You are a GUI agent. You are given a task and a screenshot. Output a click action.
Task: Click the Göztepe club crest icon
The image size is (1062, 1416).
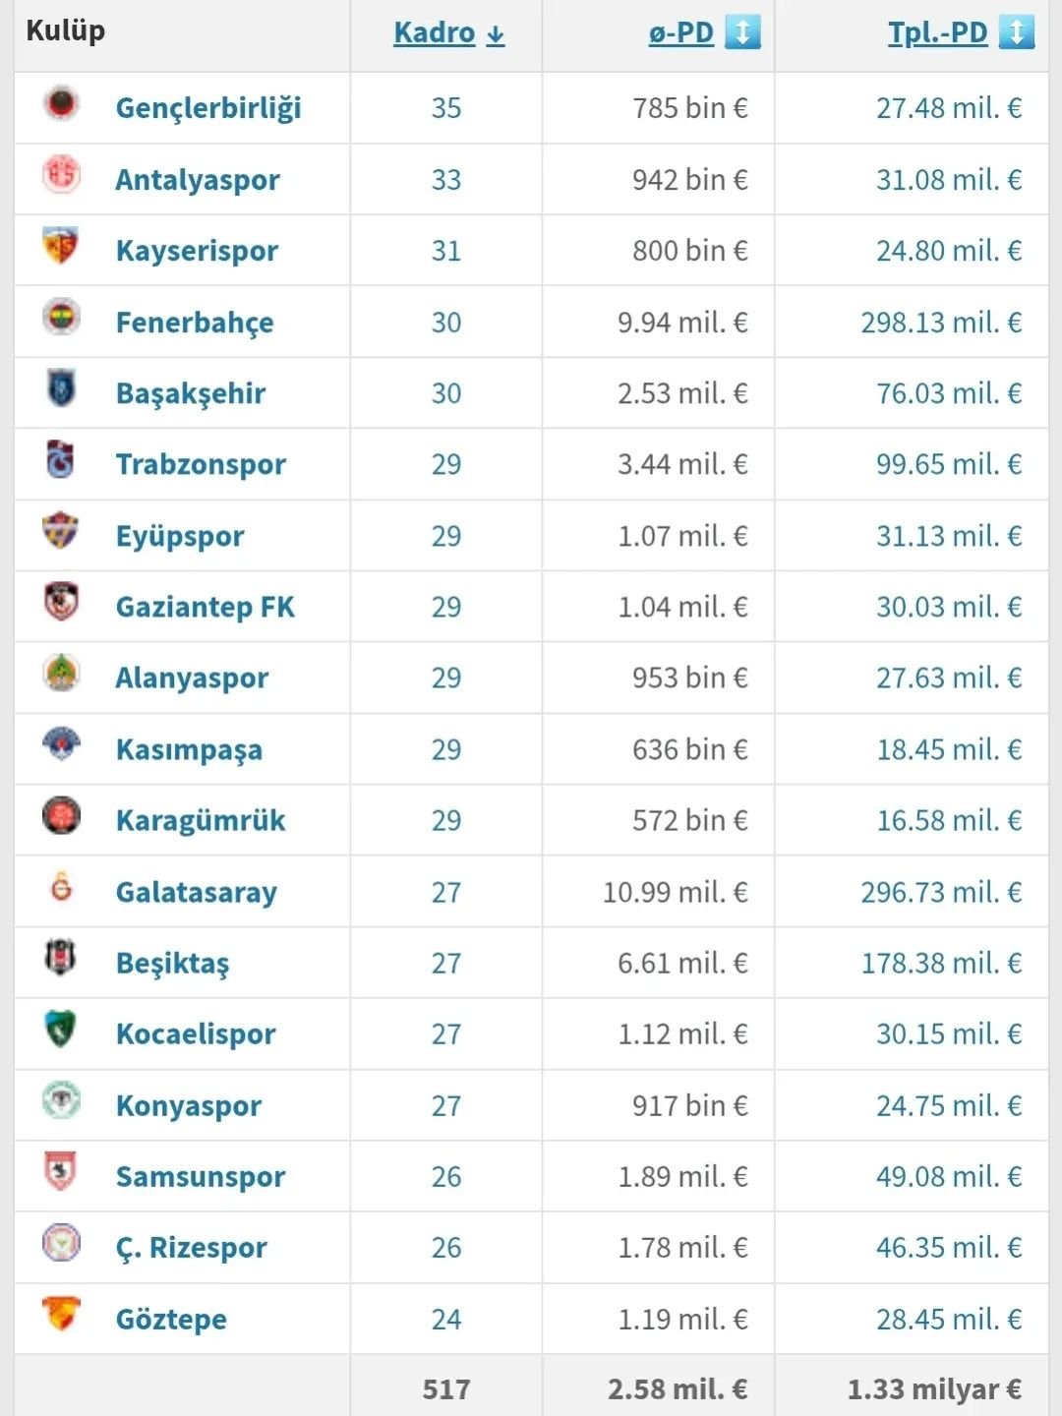tap(61, 1314)
